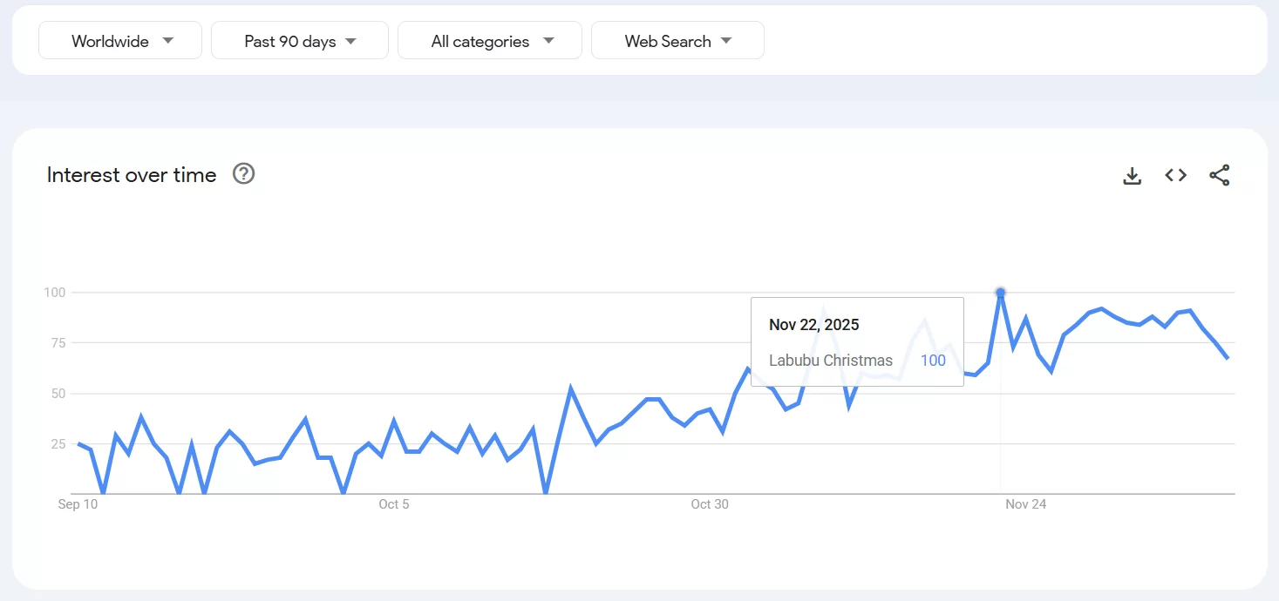The height and width of the screenshot is (601, 1279).
Task: Click the Nov 24 axis label
Action: pos(1025,503)
